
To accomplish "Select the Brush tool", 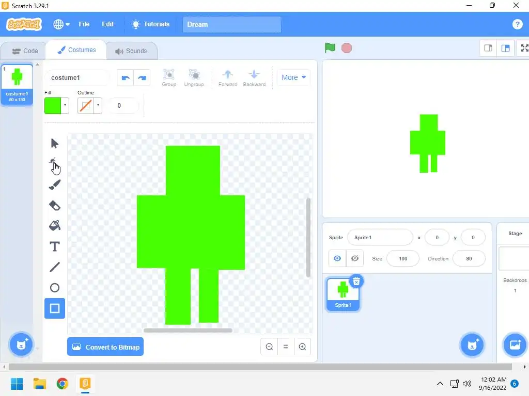I will (x=55, y=185).
